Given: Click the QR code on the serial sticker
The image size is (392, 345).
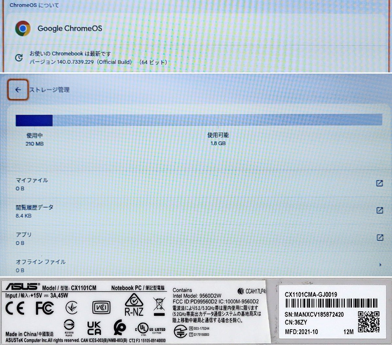Looking at the screenshot, I should pyautogui.click(x=368, y=321).
